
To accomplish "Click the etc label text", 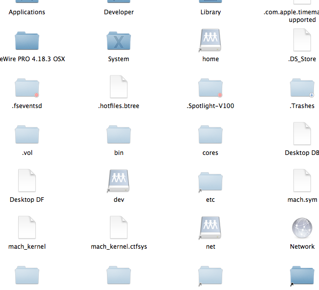I will (x=210, y=200).
